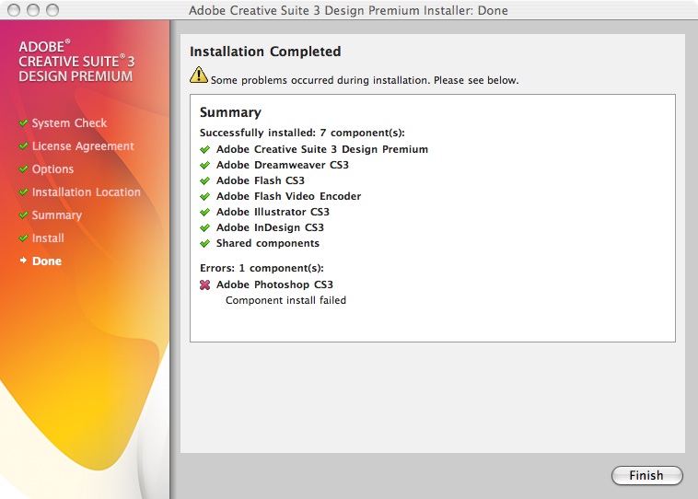698x499 pixels.
Task: Click the 'Adobe Flash CS3' list entry
Action: pyautogui.click(x=261, y=180)
